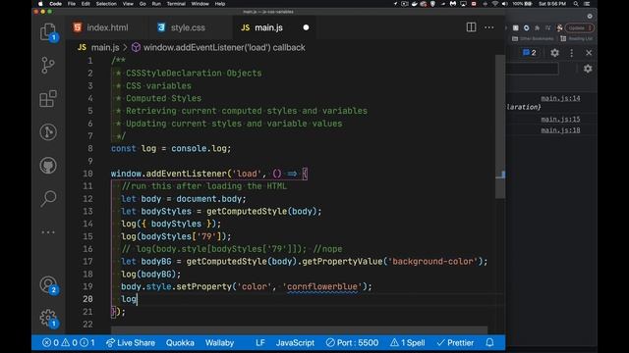Open the errors and warnings status item
This screenshot has height=353, width=629.
68,342
